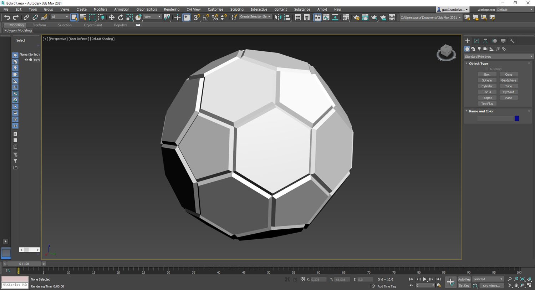This screenshot has height=290, width=535.
Task: Open the project path dropdown
Action: click(x=430, y=17)
